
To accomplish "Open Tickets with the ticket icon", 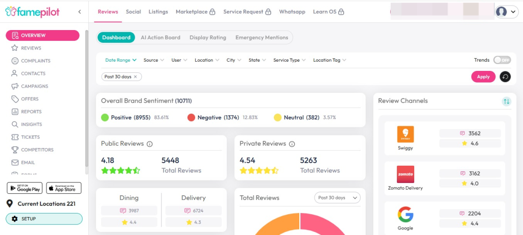I will pyautogui.click(x=26, y=137).
